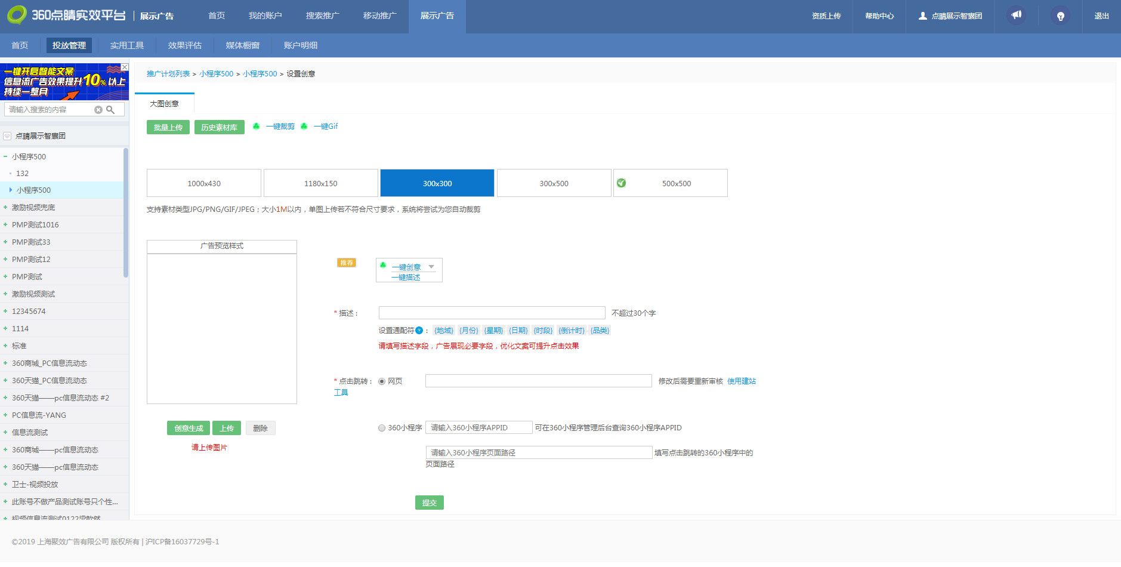This screenshot has height=567, width=1121.
Task: Open the 移动推广 menu
Action: point(380,17)
